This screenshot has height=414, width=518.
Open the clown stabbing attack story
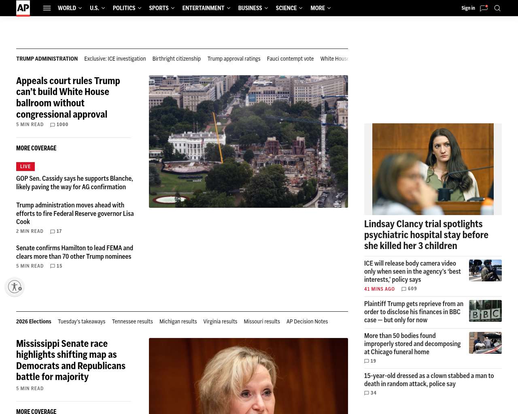(x=429, y=380)
